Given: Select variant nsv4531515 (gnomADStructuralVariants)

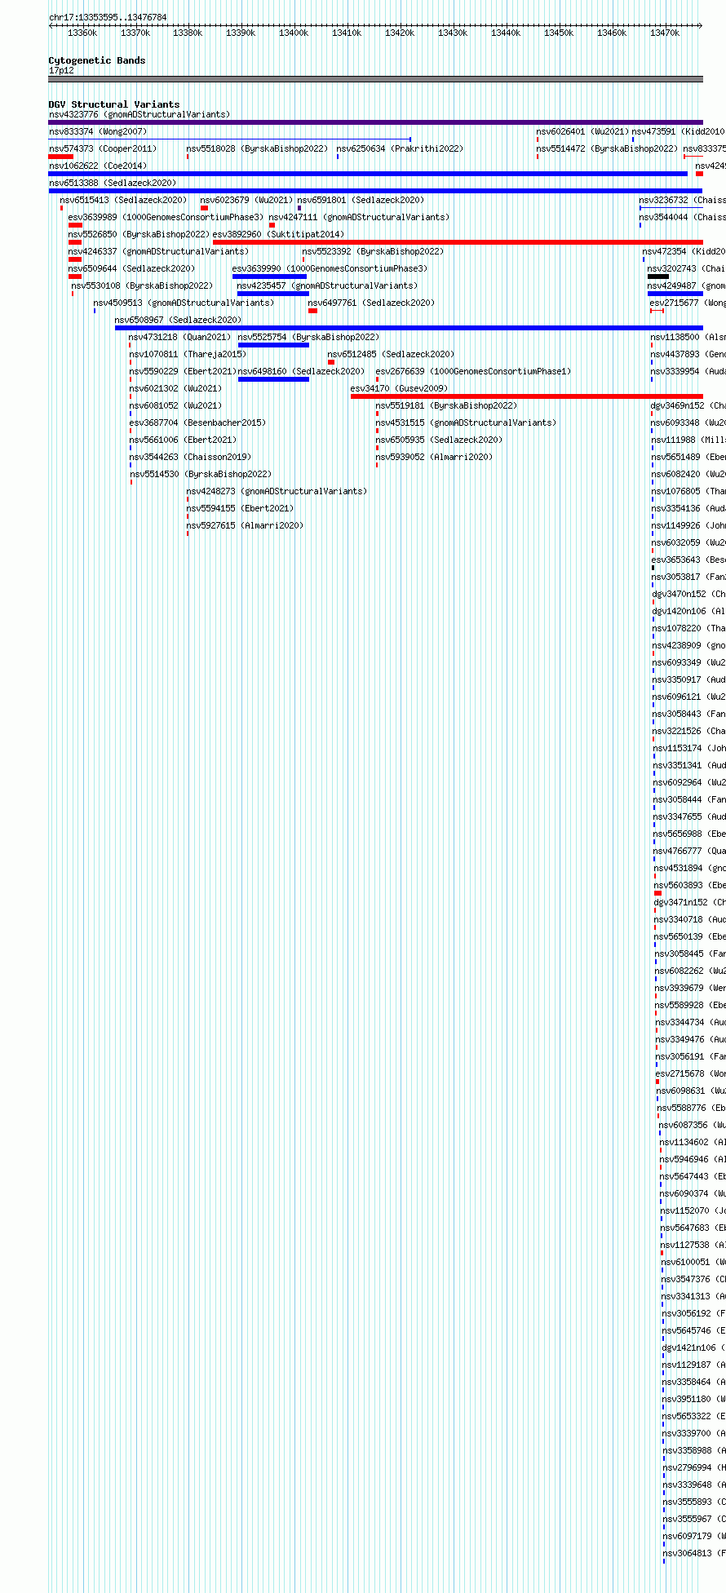Looking at the screenshot, I should tap(467, 423).
